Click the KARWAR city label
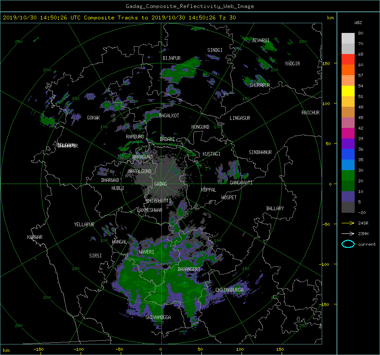 click(35, 237)
